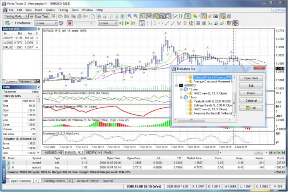Click the Delete all button
This screenshot has width=290, height=195.
pyautogui.click(x=251, y=100)
